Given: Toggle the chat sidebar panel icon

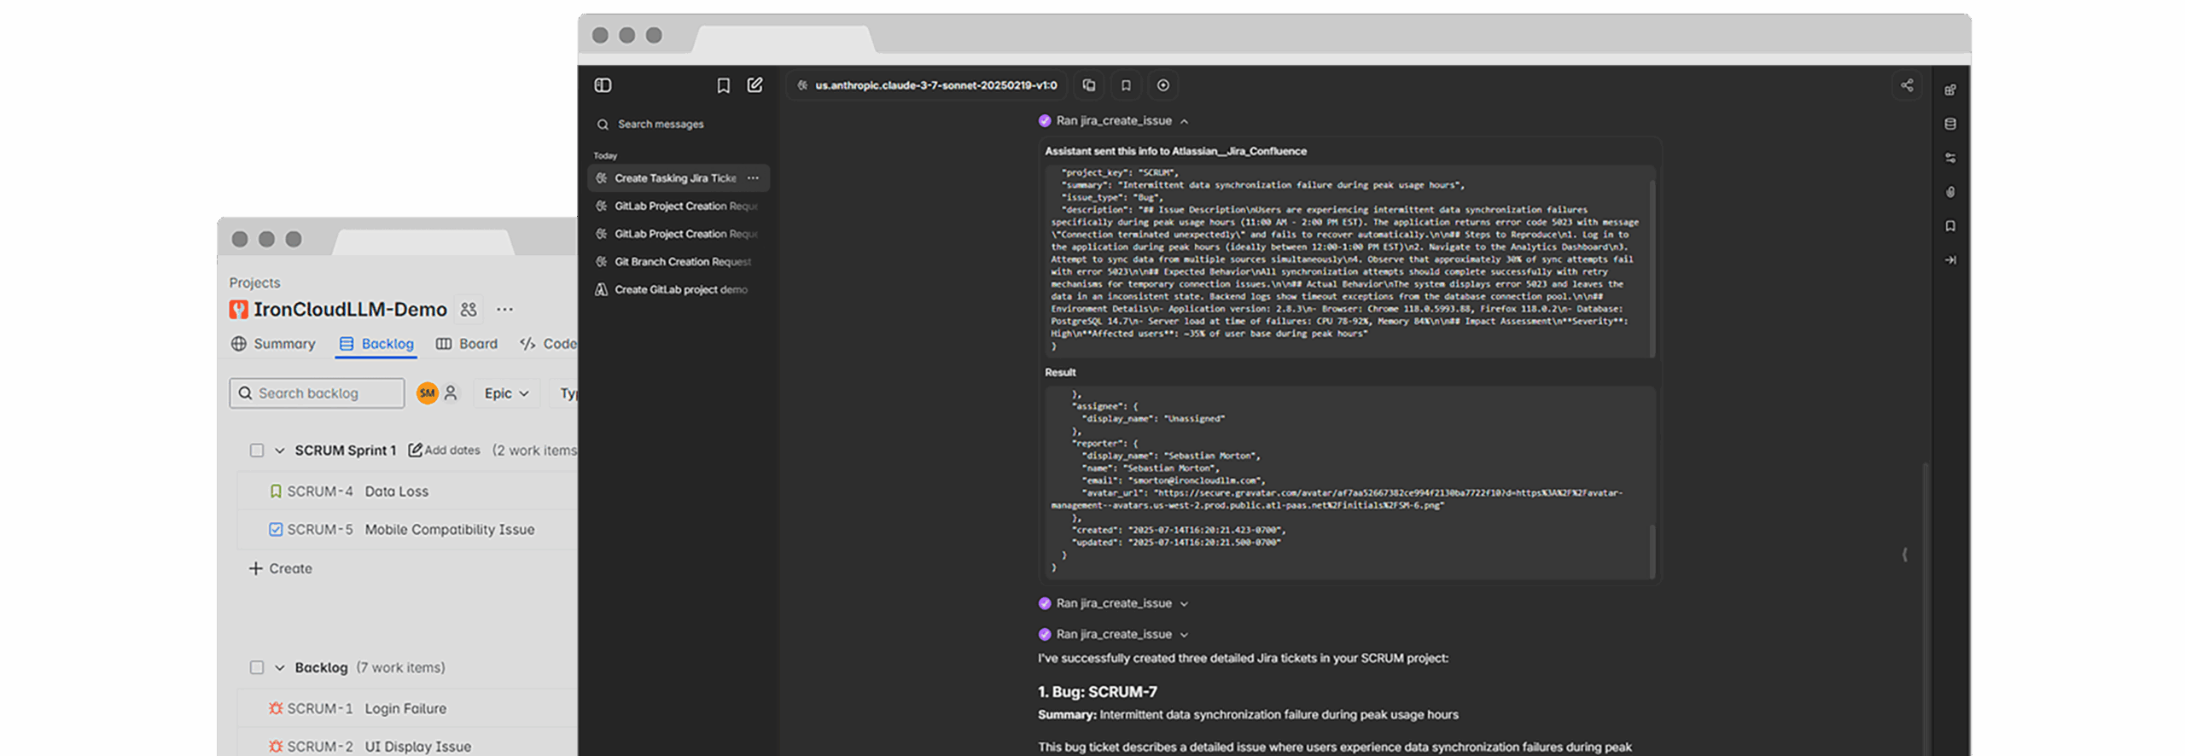Looking at the screenshot, I should tap(603, 85).
